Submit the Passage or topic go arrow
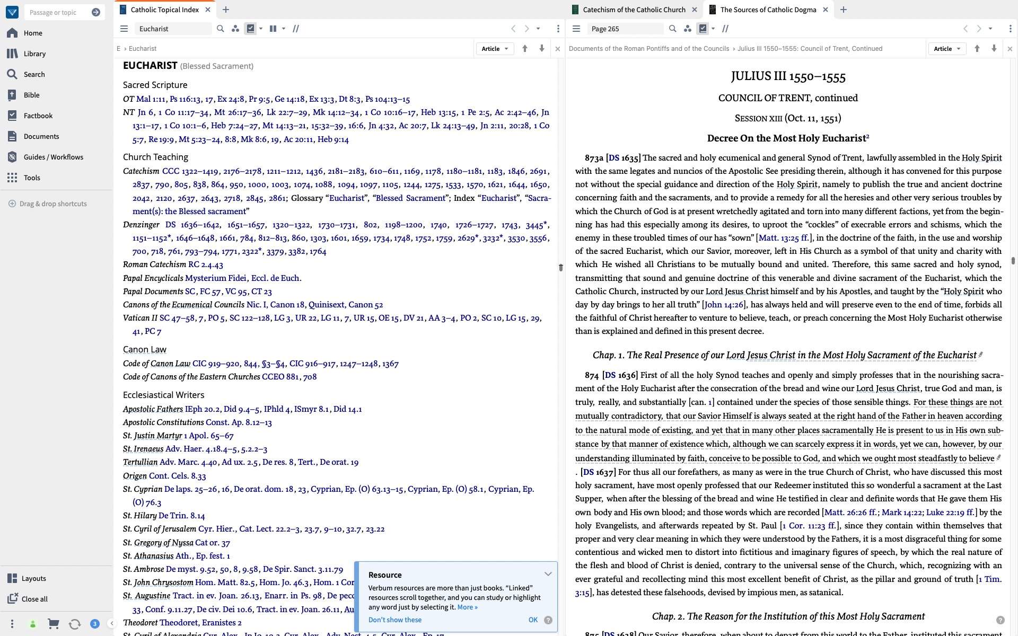Screen dimensions: 1018x636 tap(96, 12)
